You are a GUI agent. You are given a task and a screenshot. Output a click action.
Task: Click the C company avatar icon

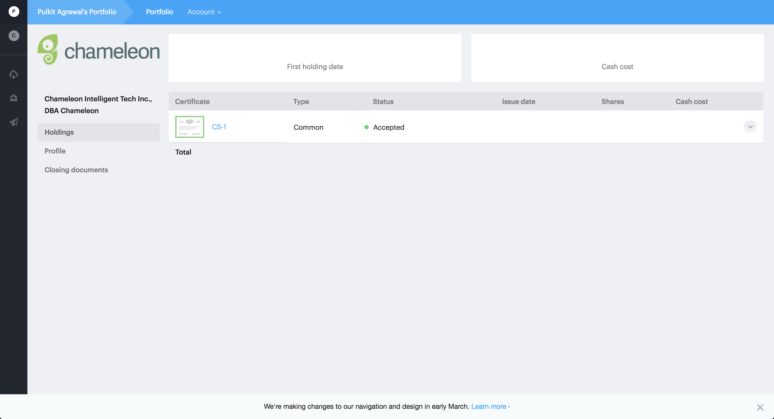click(13, 35)
